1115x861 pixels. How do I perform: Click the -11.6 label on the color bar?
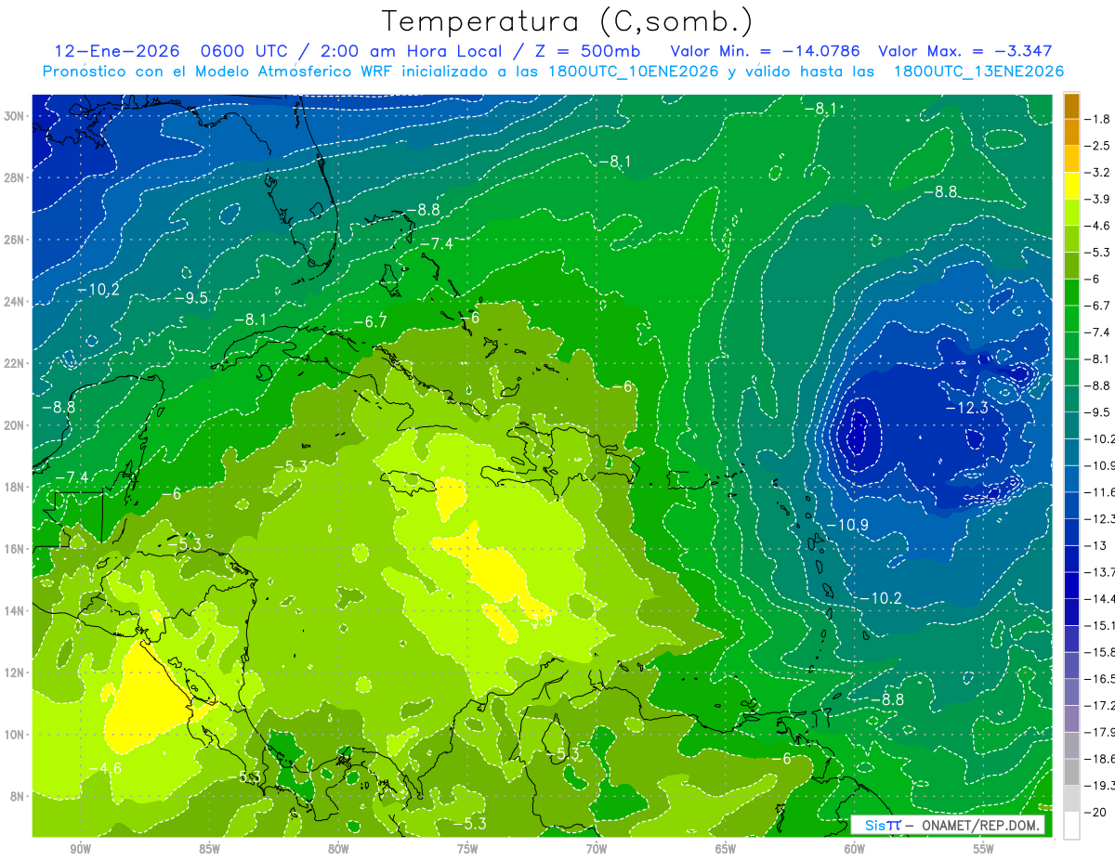1099,492
